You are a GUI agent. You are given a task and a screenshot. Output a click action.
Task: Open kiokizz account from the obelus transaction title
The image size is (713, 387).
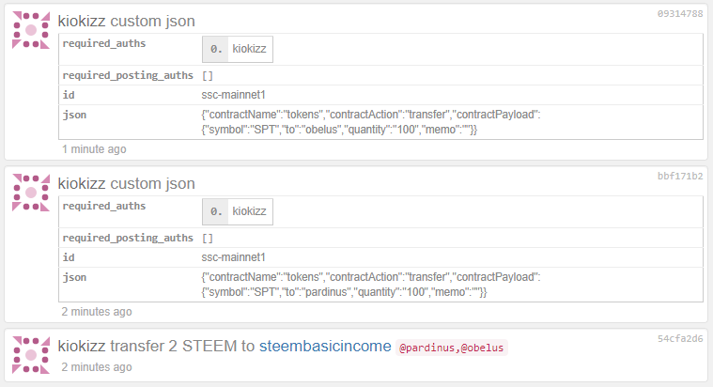82,21
